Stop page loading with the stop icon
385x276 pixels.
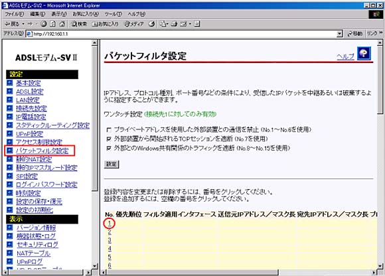pos(44,24)
